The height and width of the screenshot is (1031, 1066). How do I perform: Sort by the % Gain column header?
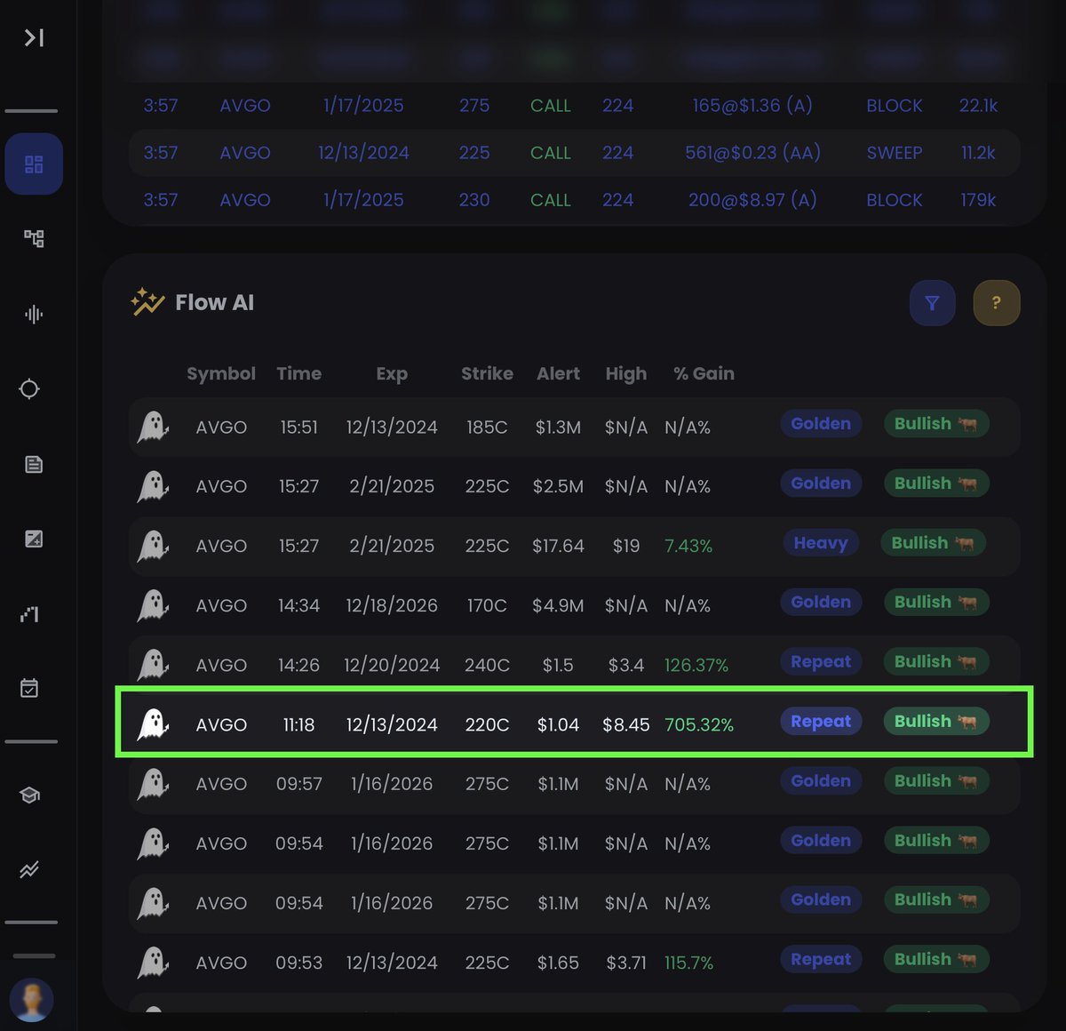704,373
